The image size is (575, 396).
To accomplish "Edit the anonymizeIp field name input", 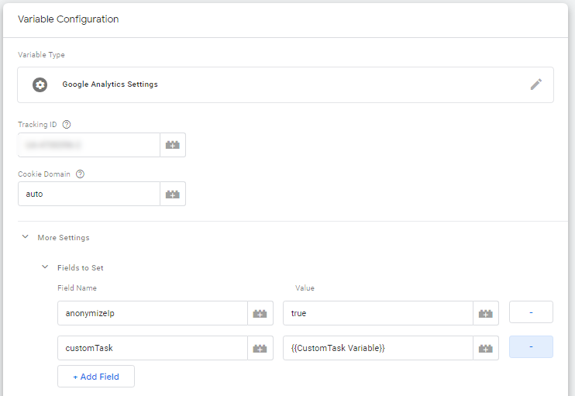I will coord(153,314).
